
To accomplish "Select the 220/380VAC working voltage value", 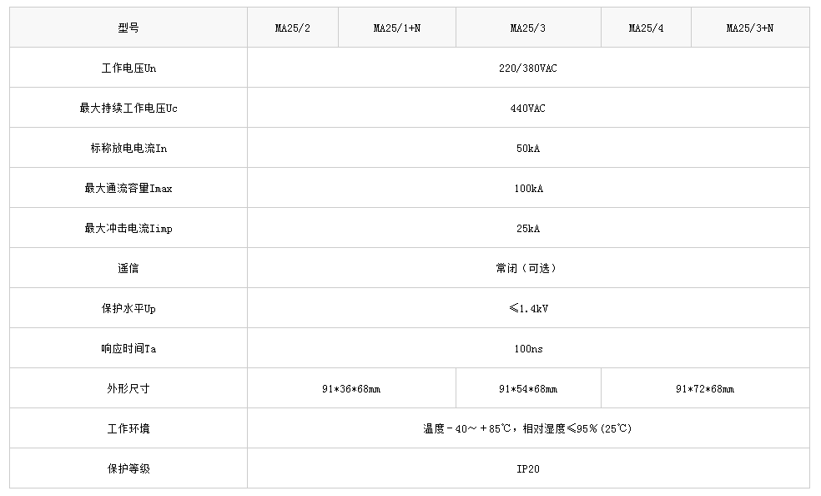I will [x=528, y=68].
